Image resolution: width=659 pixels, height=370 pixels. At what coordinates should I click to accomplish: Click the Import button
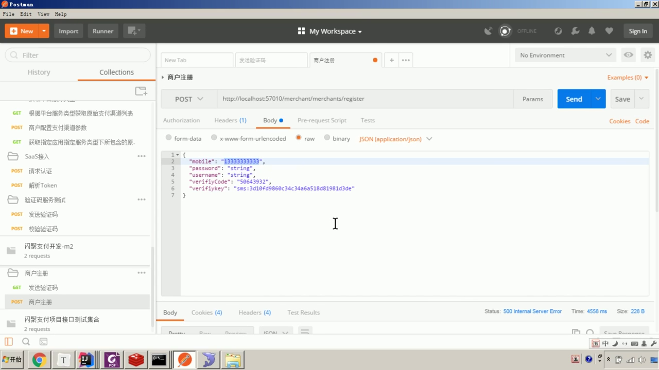(68, 31)
